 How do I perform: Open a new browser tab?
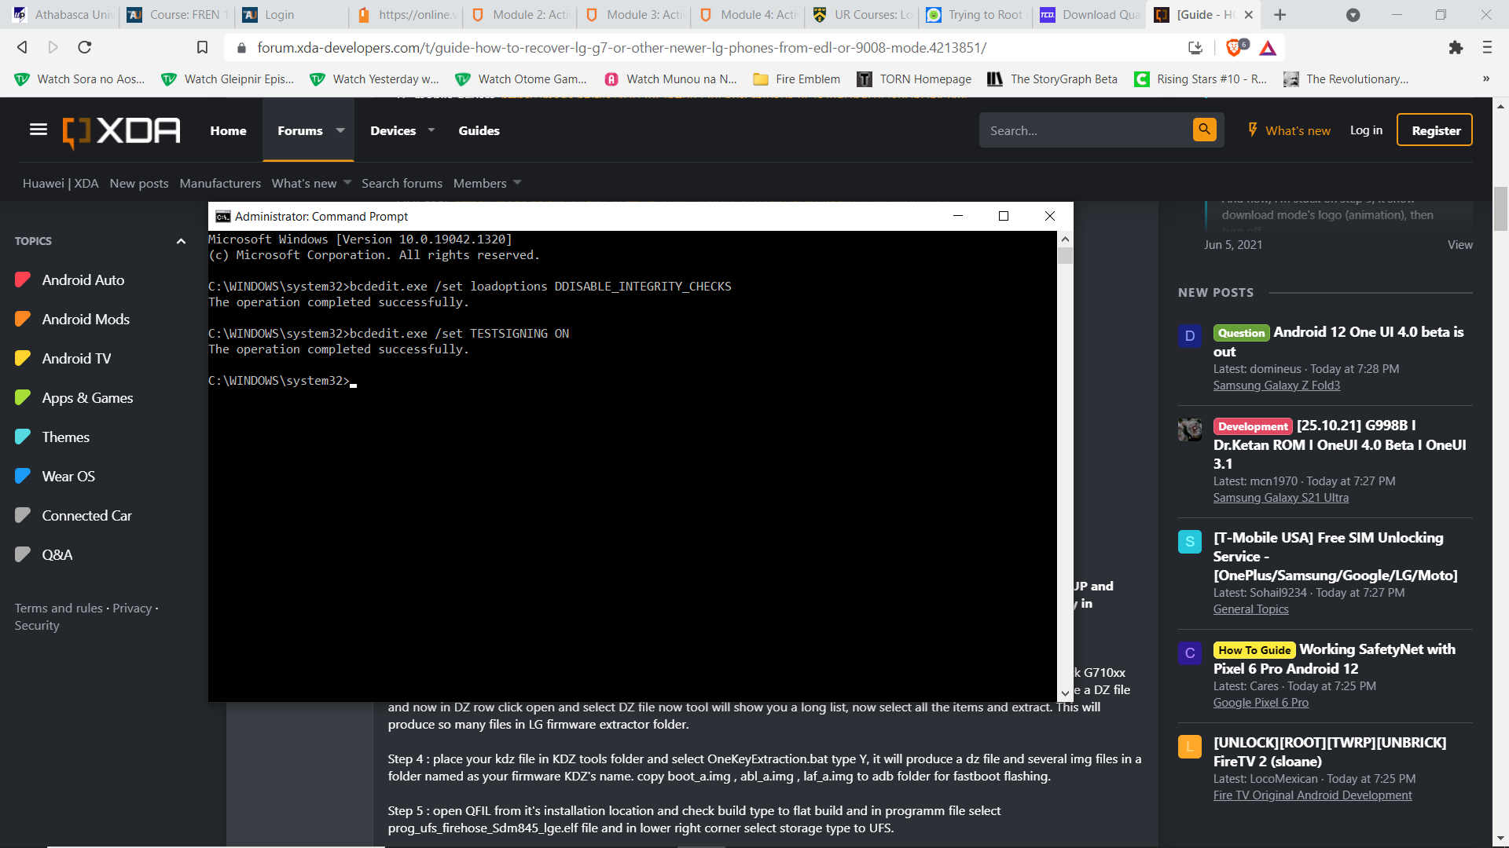click(1280, 15)
